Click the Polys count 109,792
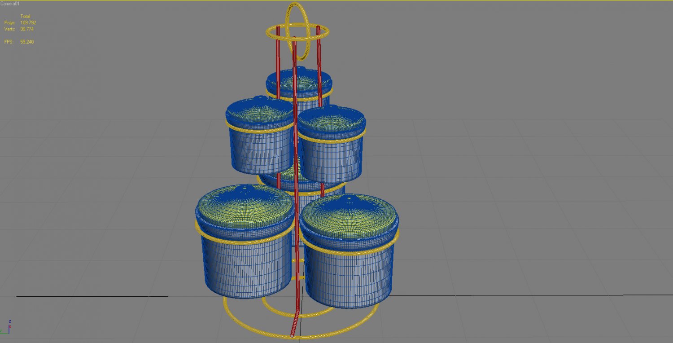 click(28, 22)
